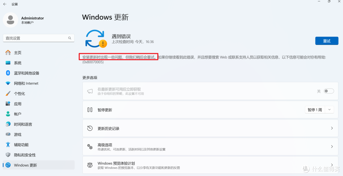Click the Bluetooth icon in the sidebar
This screenshot has width=343, height=176.
tap(8, 73)
